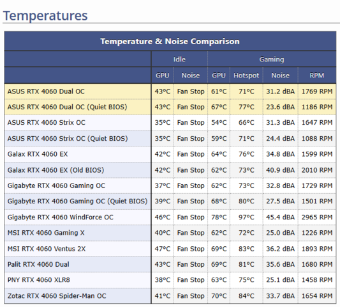This screenshot has width=340, height=307.
Task: Click the 45.4 dBA noise cell
Action: point(281,217)
